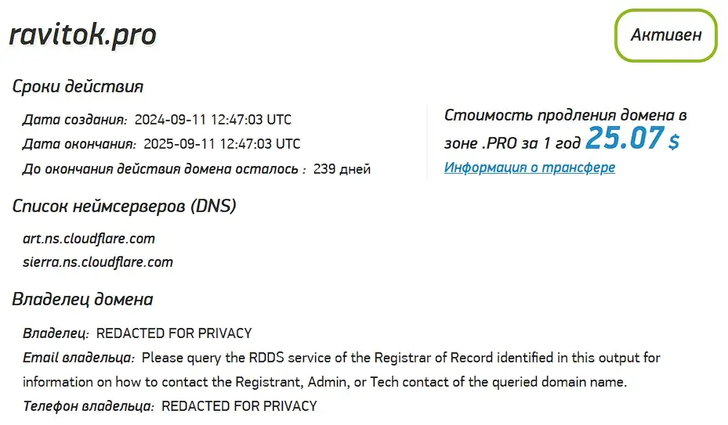The image size is (728, 425).
Task: Click the 25.07 renewal price
Action: click(x=625, y=138)
